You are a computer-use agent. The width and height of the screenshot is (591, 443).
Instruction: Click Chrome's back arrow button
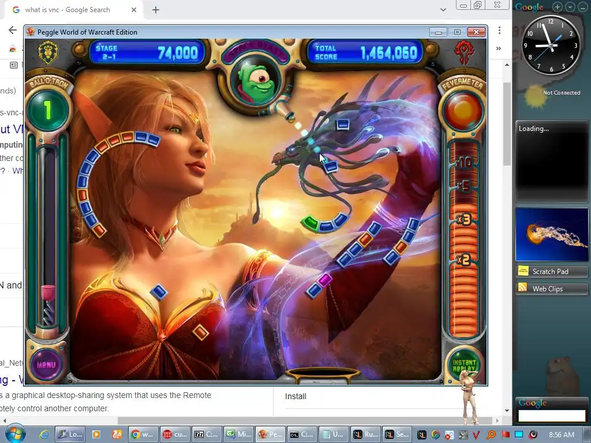click(x=13, y=30)
